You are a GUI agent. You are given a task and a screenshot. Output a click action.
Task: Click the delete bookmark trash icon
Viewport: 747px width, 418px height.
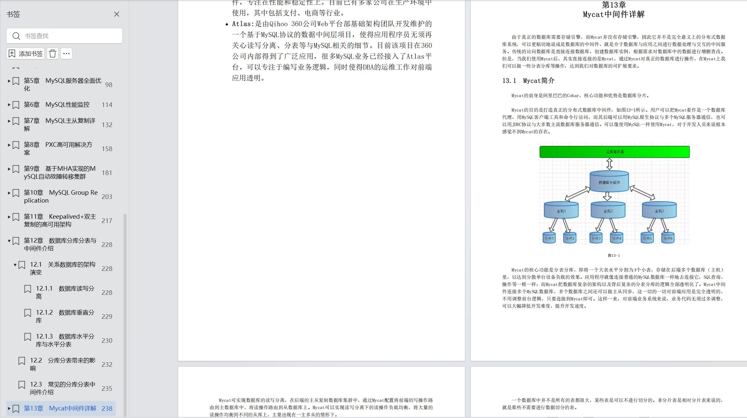53,54
